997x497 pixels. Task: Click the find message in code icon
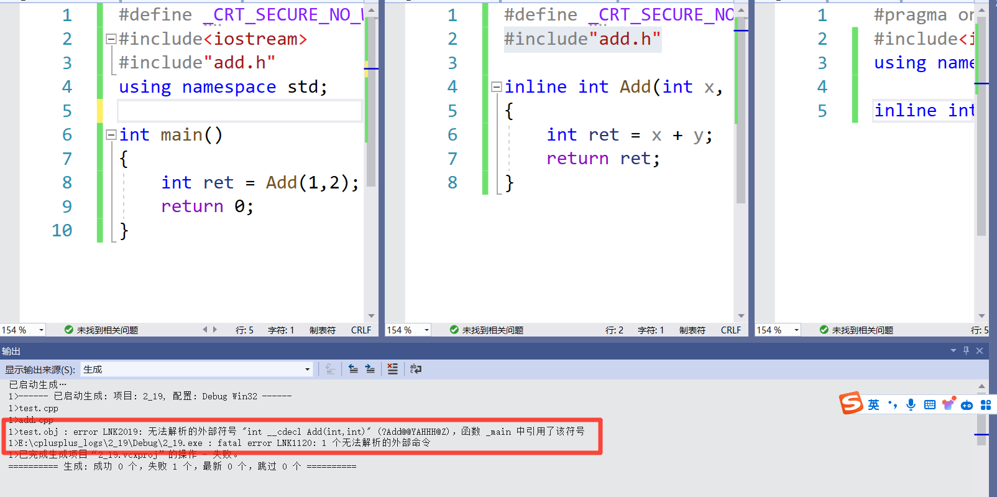330,369
